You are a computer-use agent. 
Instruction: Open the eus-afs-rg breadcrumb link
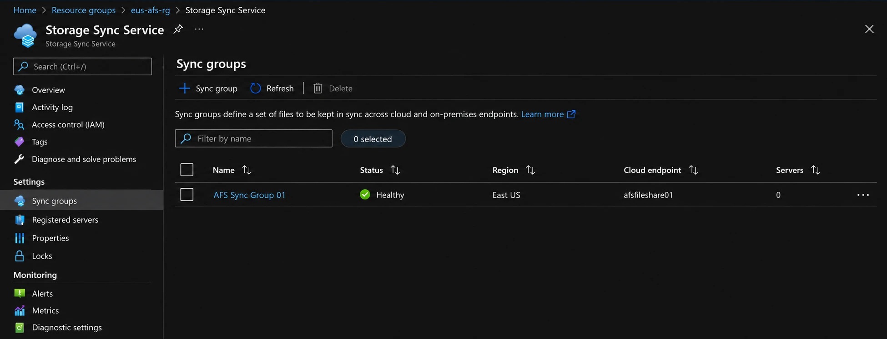coord(150,10)
